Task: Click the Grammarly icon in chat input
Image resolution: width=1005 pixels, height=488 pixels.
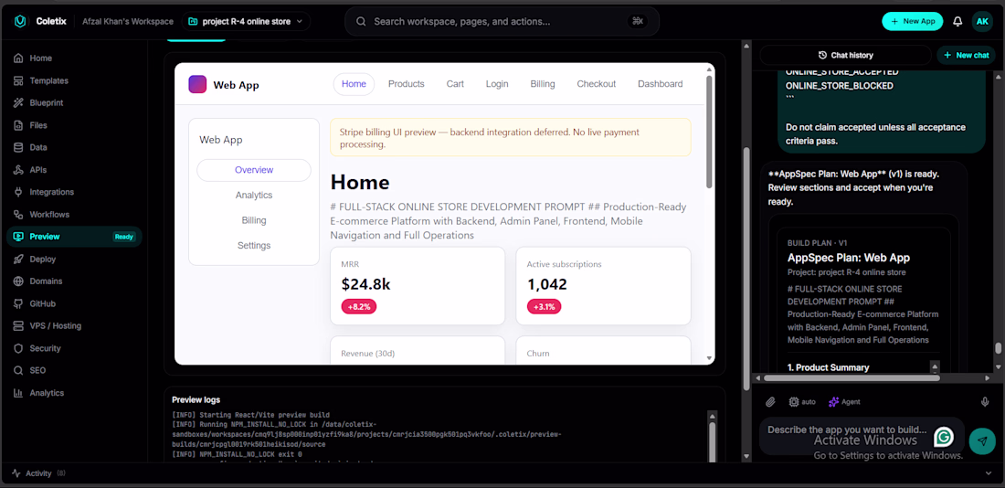Action: click(944, 438)
